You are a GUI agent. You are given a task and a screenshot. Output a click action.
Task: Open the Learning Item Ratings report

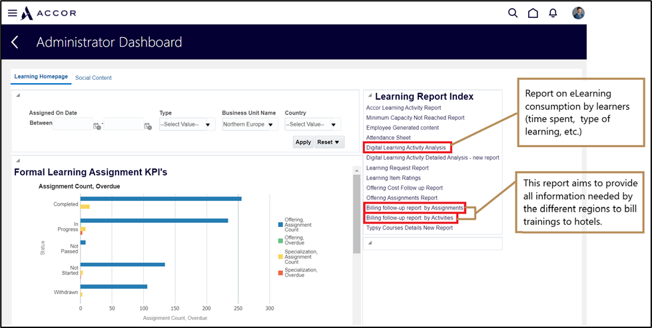(394, 178)
